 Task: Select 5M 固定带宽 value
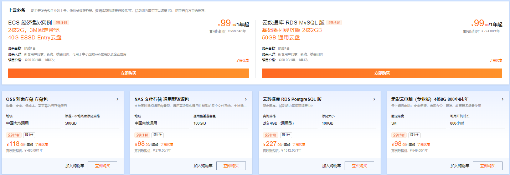(394, 123)
